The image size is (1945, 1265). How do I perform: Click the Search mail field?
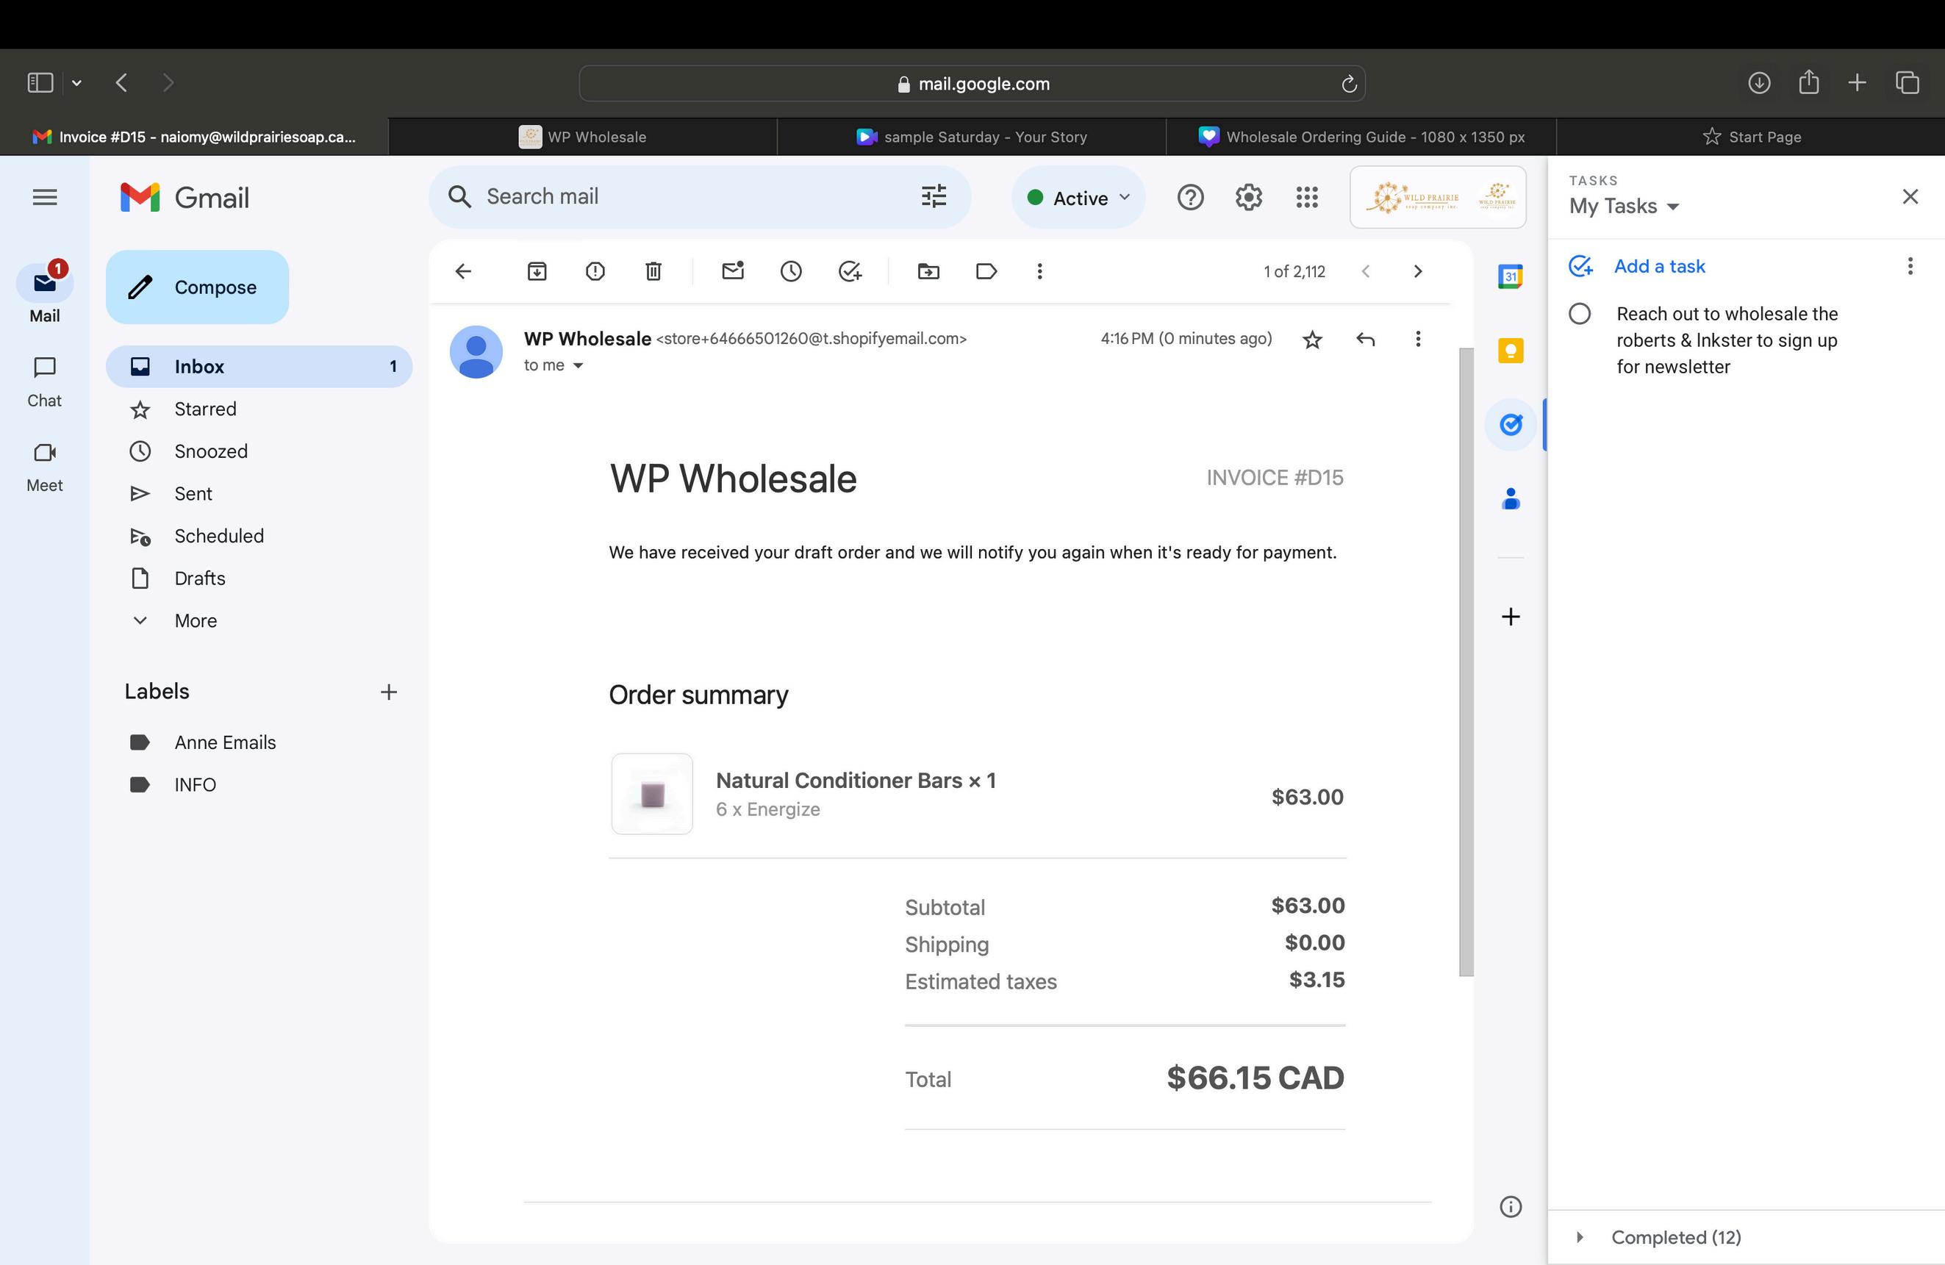687,197
